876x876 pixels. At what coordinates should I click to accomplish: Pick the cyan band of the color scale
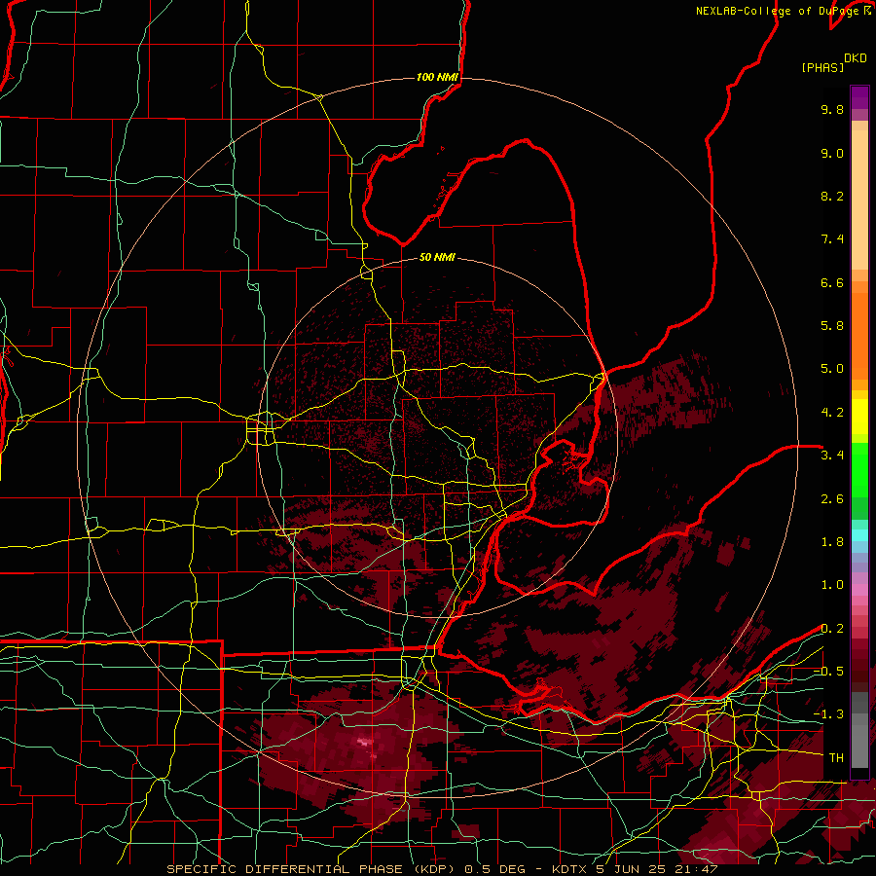[859, 535]
